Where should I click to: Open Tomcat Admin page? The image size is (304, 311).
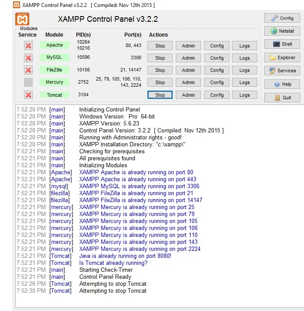tap(188, 95)
